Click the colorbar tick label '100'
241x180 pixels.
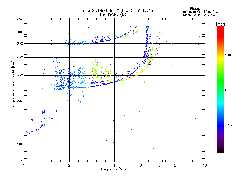[228, 55]
